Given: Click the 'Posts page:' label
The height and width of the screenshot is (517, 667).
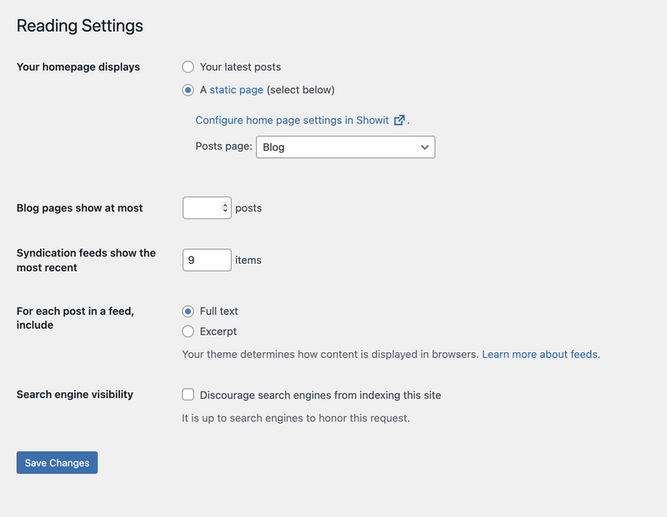Looking at the screenshot, I should coord(223,147).
